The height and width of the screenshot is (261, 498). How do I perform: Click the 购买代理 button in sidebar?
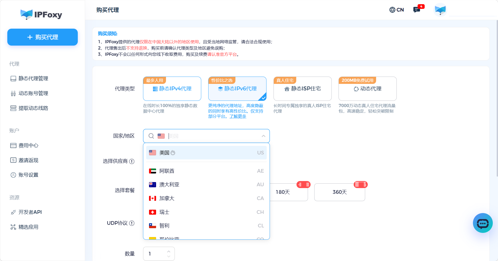(43, 37)
